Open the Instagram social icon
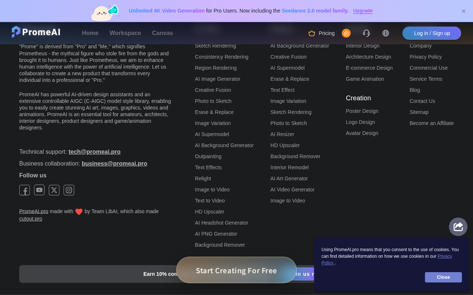Viewport: 473px width, 295px height. (69, 190)
